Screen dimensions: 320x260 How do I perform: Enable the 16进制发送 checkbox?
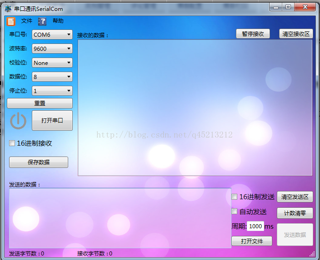pyautogui.click(x=234, y=197)
